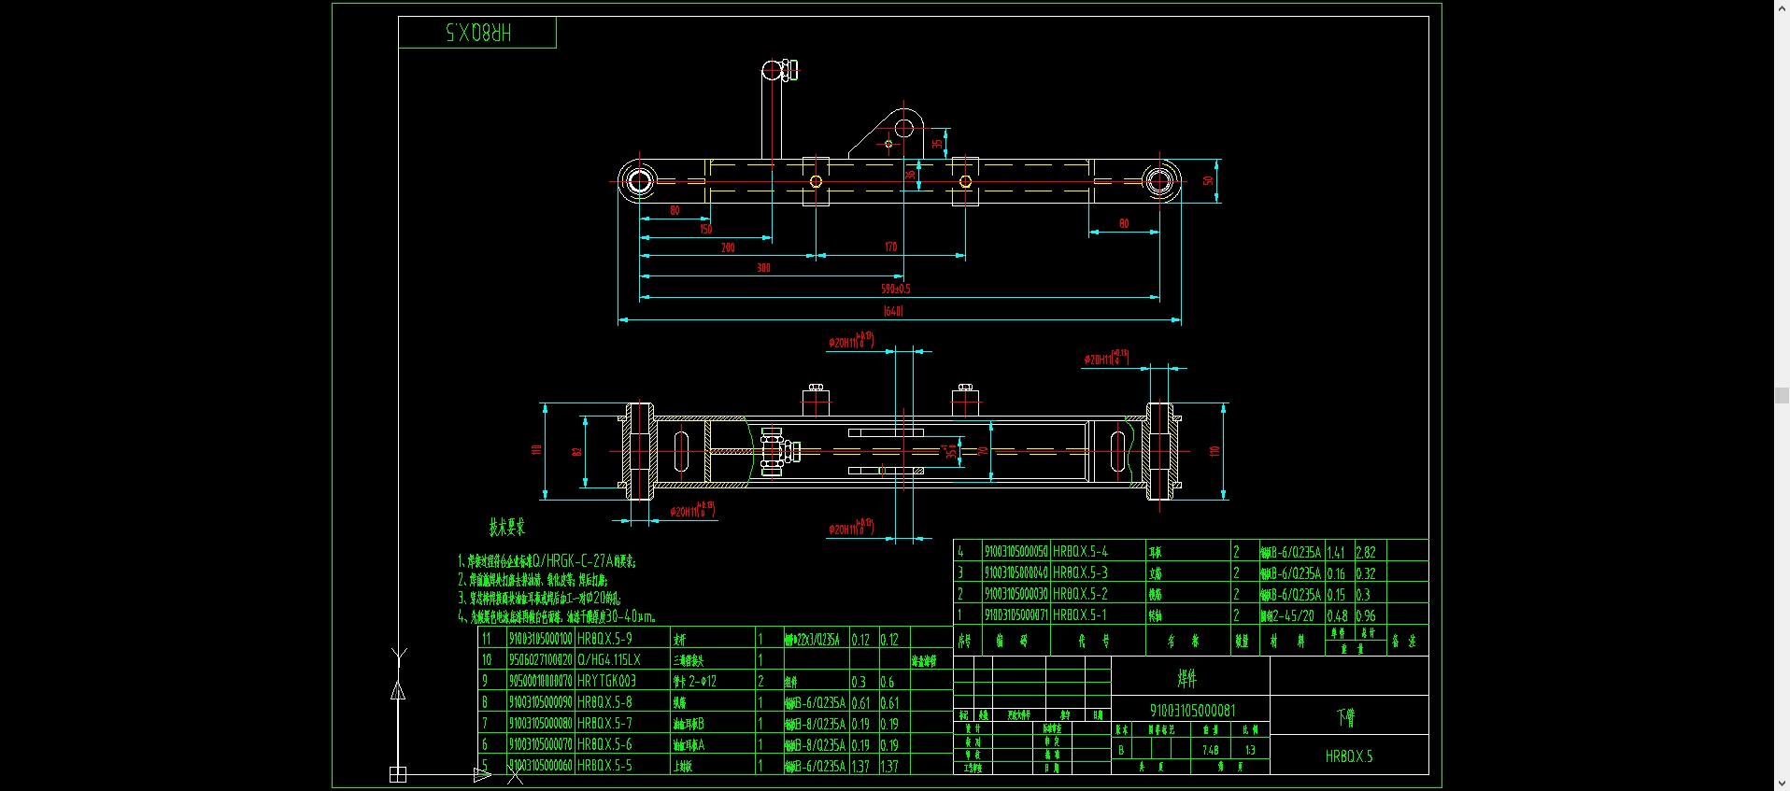Click the 1.41 unit weight cell
1790x791 pixels.
coord(1336,553)
